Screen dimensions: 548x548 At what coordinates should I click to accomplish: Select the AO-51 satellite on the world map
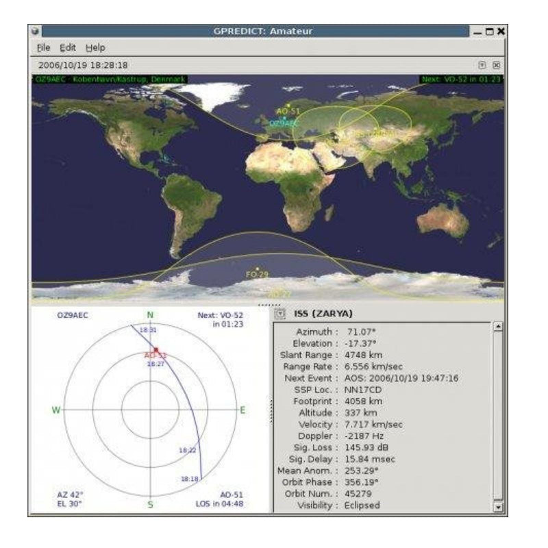(x=288, y=105)
